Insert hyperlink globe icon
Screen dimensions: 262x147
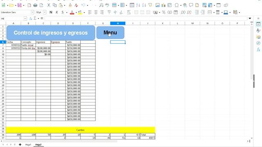185,5
